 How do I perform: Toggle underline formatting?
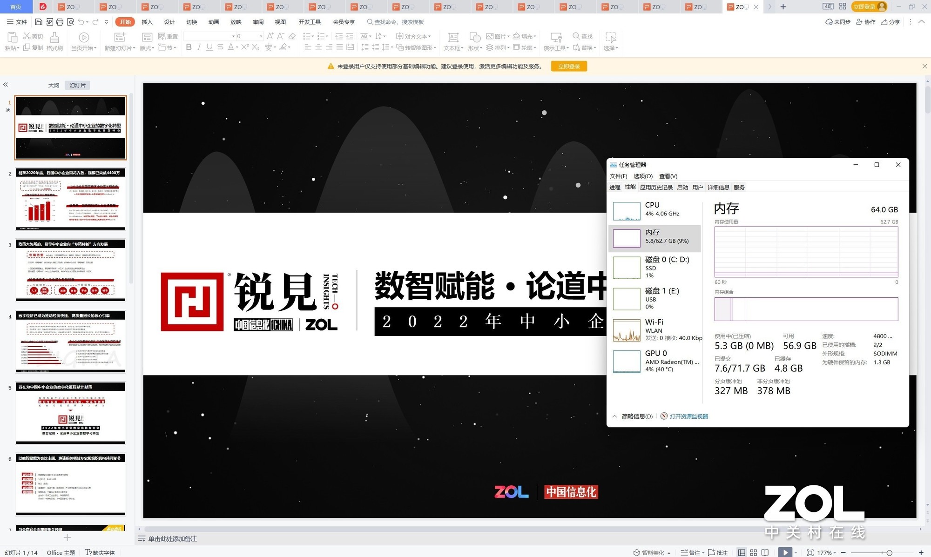209,47
